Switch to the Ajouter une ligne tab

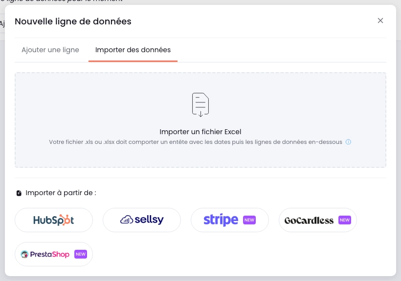click(x=50, y=50)
